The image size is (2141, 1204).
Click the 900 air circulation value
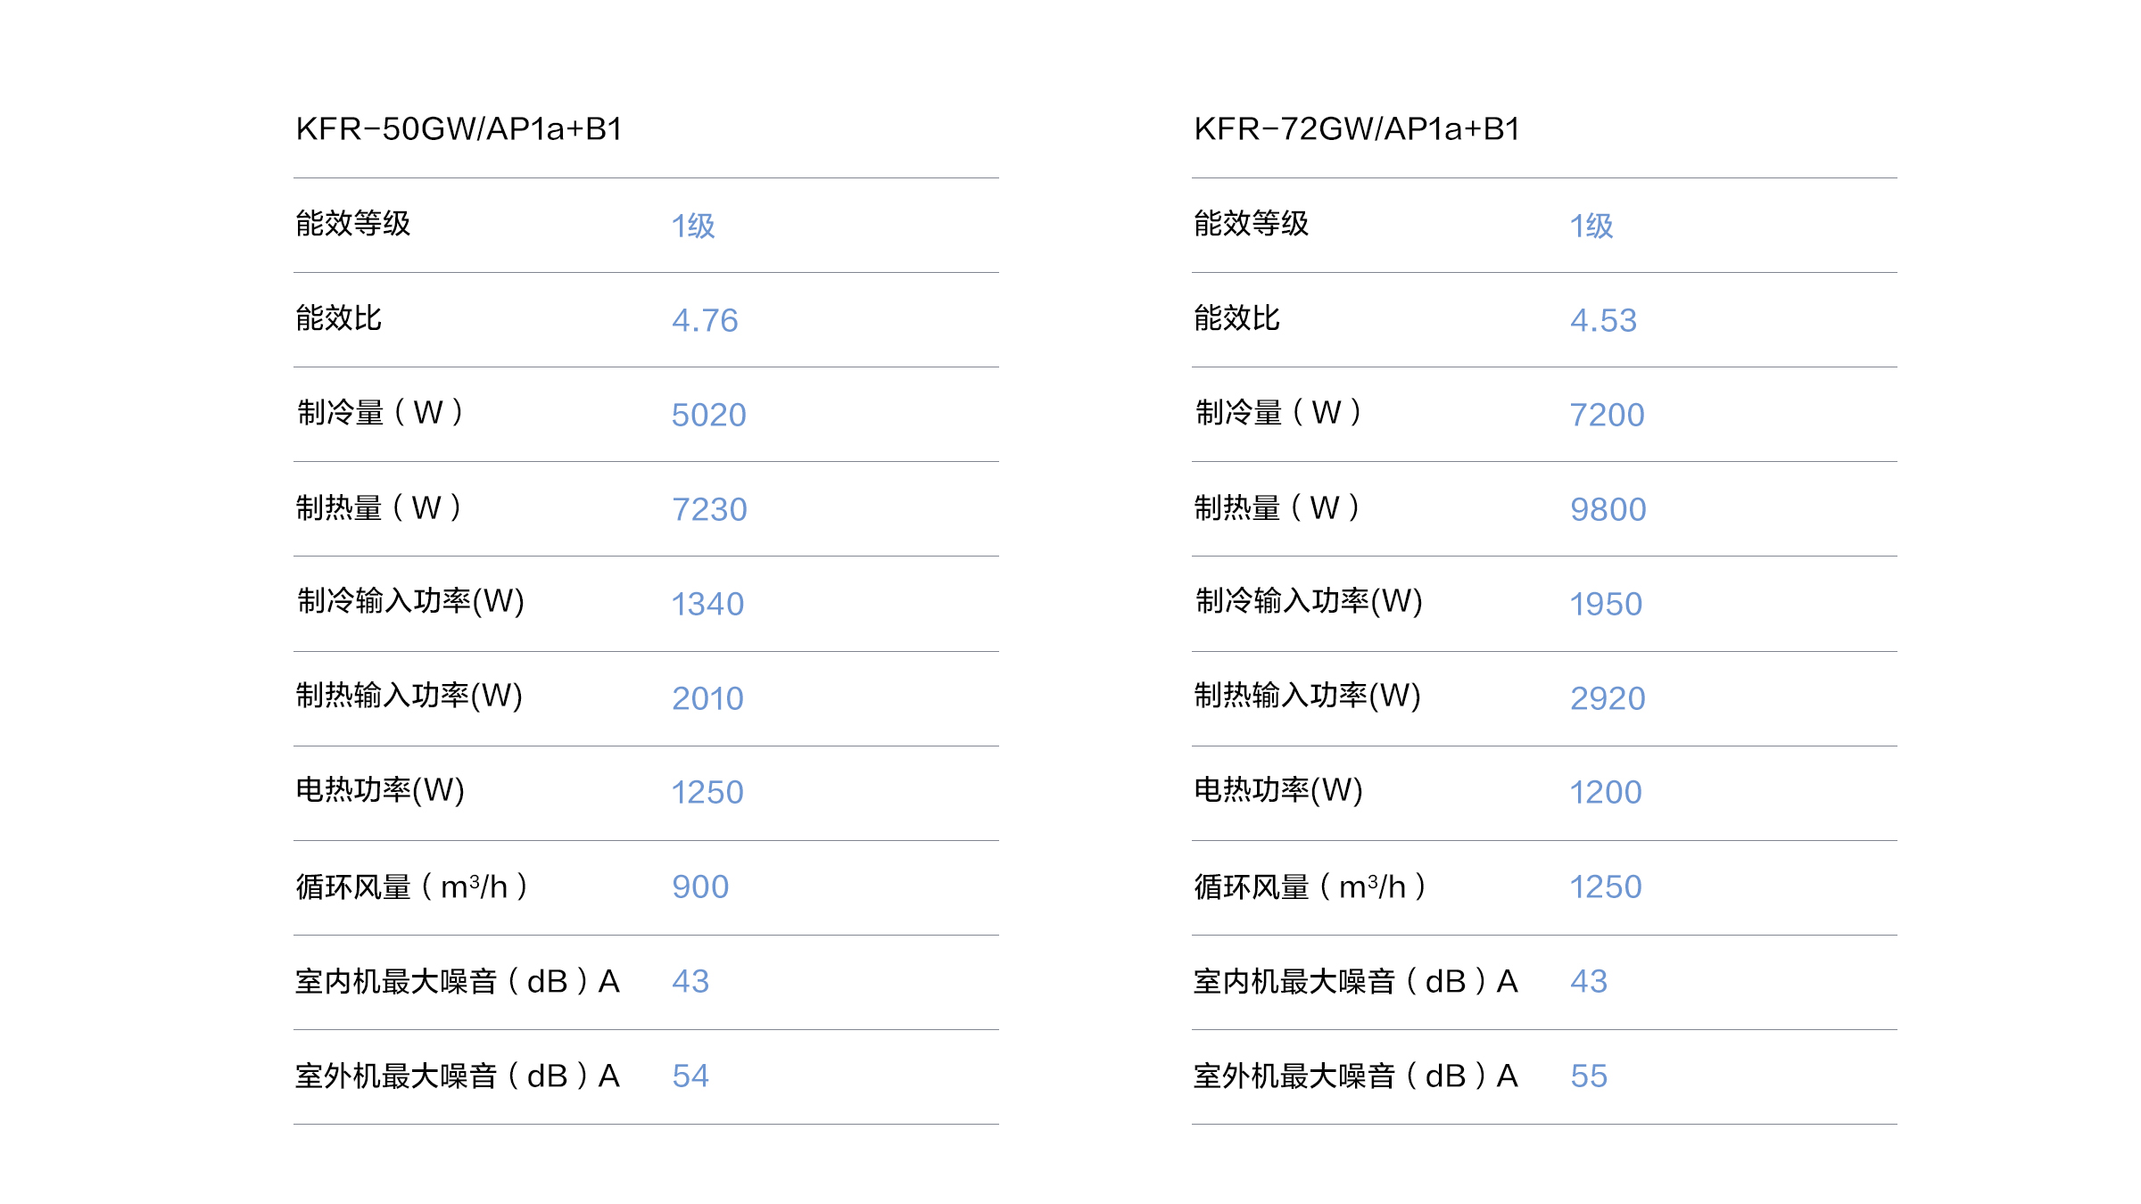coord(700,887)
